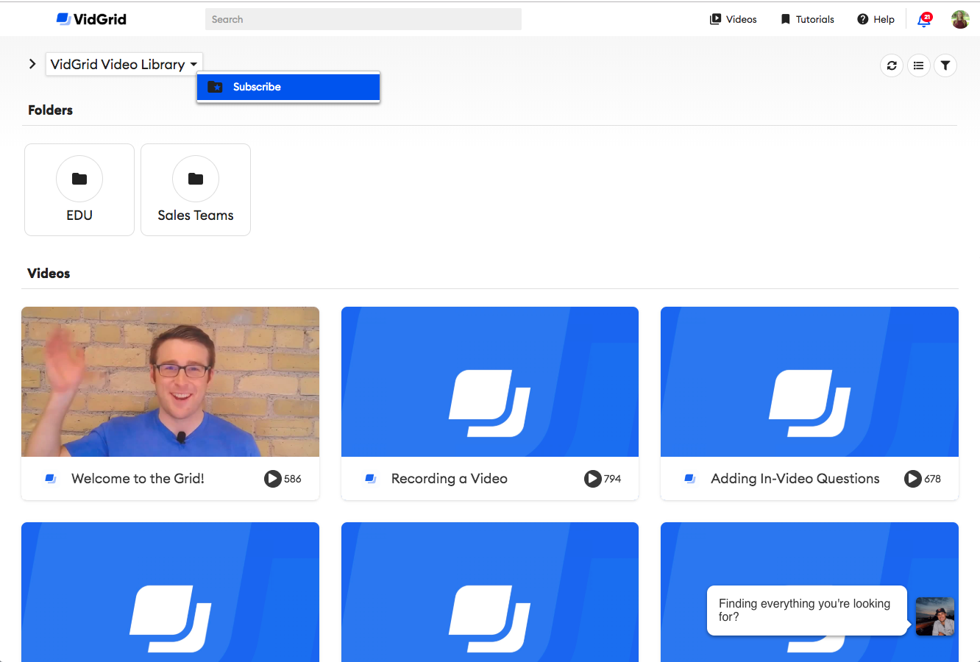Click the refresh icon button
980x662 pixels.
[x=892, y=65]
